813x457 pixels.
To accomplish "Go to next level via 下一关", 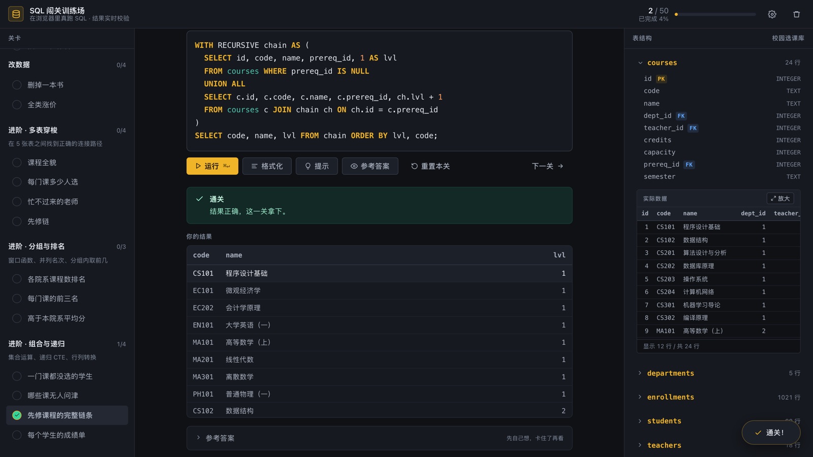I will pos(547,166).
